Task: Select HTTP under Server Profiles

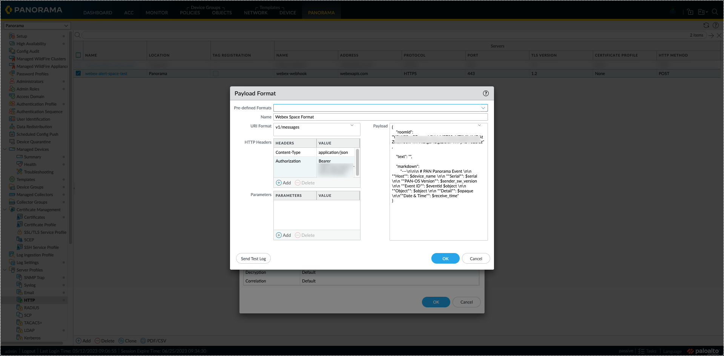Action: click(29, 300)
